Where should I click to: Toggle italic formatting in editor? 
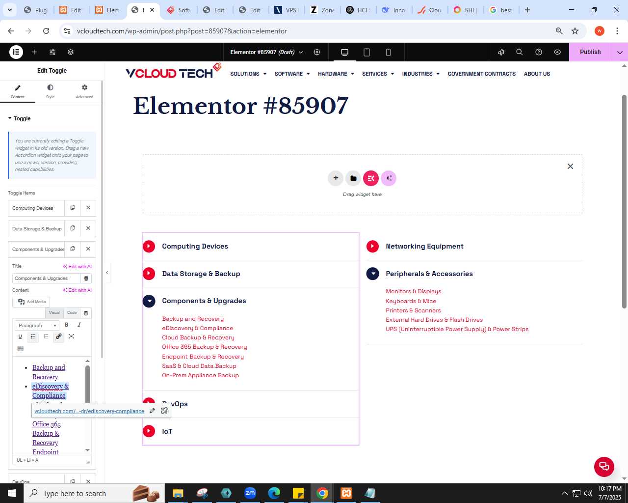click(79, 325)
